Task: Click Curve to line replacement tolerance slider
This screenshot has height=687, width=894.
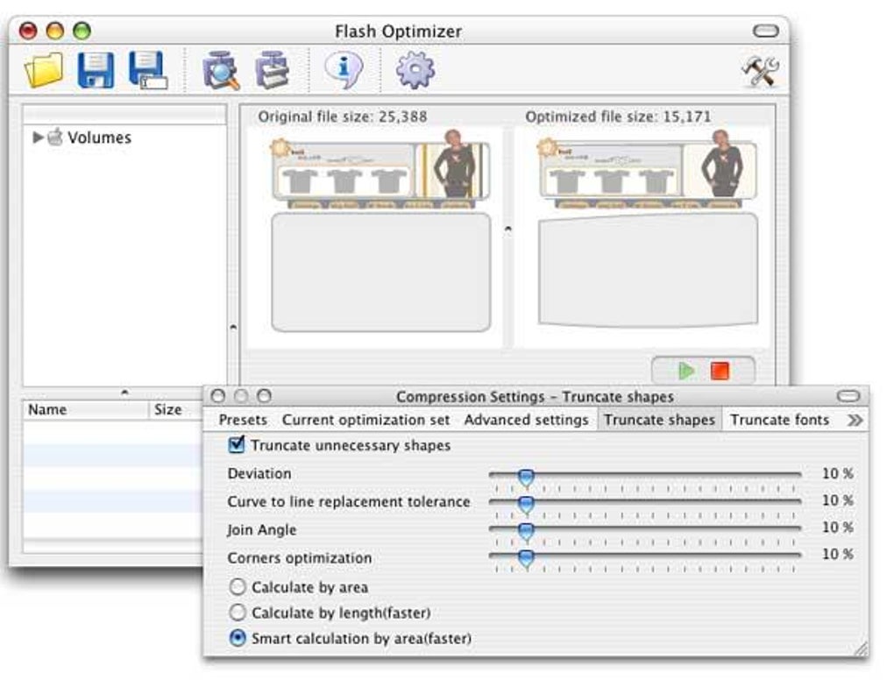Action: pos(526,504)
